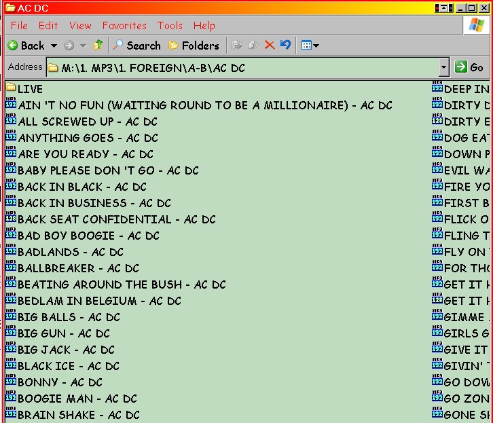This screenshot has width=493, height=423.
Task: Click the Move To toolbar icon
Action: (x=237, y=45)
